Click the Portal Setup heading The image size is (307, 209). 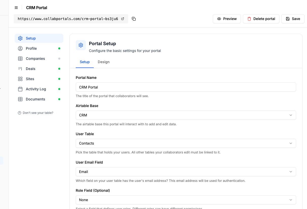tap(102, 44)
